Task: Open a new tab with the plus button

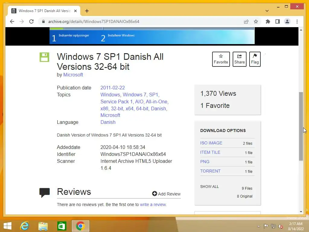Action: 87,11
